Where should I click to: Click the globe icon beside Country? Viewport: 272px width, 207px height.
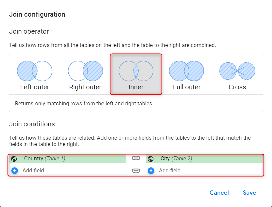pyautogui.click(x=14, y=159)
